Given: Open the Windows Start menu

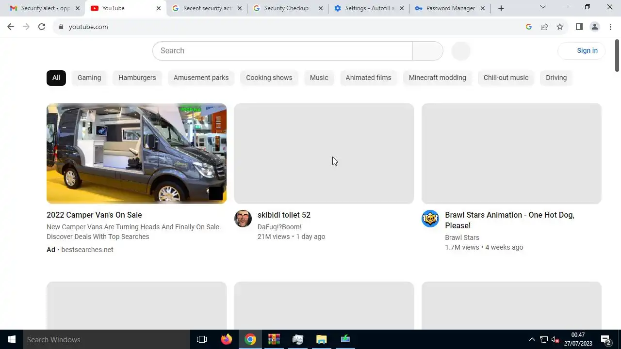Looking at the screenshot, I should (12, 339).
